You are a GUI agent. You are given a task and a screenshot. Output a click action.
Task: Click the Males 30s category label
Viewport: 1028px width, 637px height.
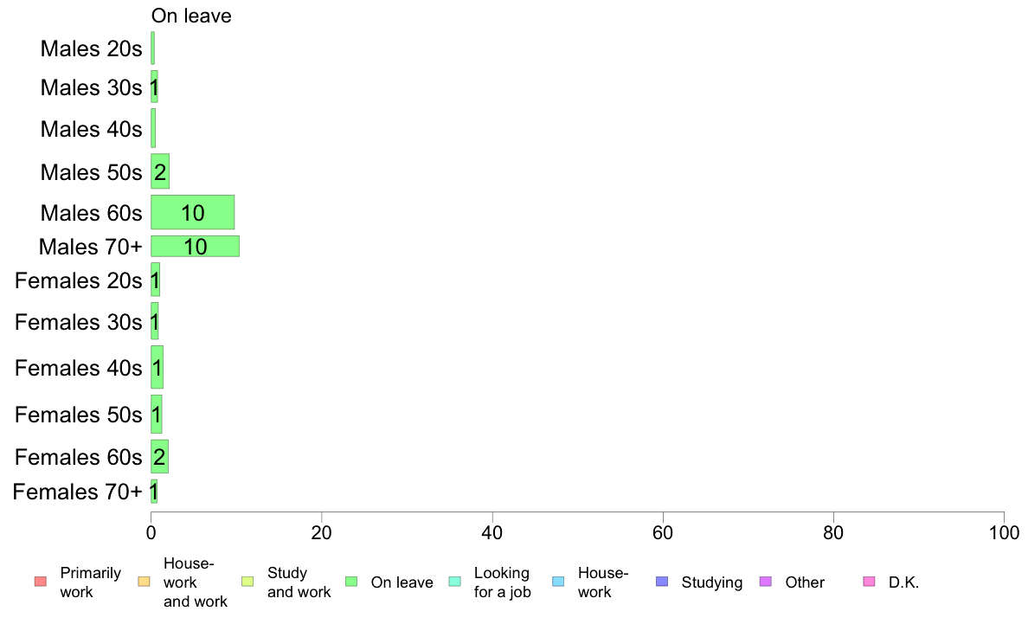91,88
